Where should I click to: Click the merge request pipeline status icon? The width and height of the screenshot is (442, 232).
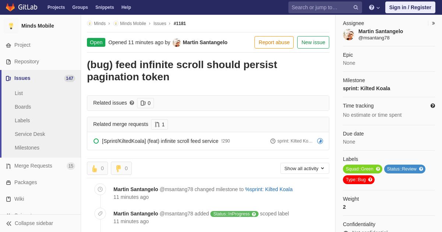(x=320, y=141)
